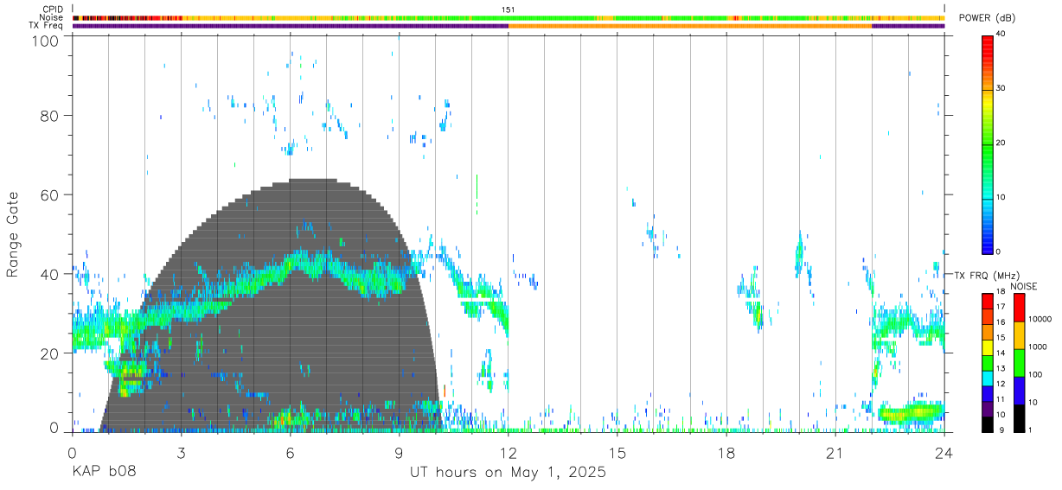Click the CPID value '151'

[509, 10]
